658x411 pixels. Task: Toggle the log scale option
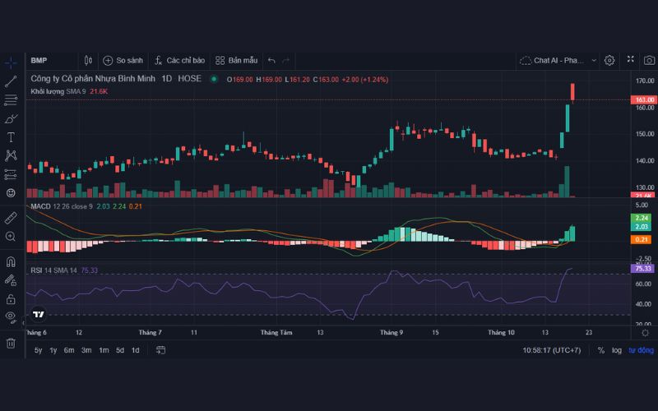point(616,350)
